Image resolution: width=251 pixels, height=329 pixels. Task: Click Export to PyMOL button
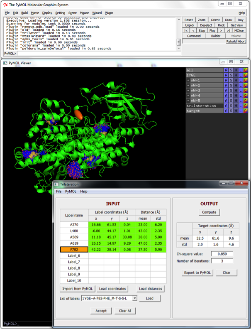click(x=197, y=273)
